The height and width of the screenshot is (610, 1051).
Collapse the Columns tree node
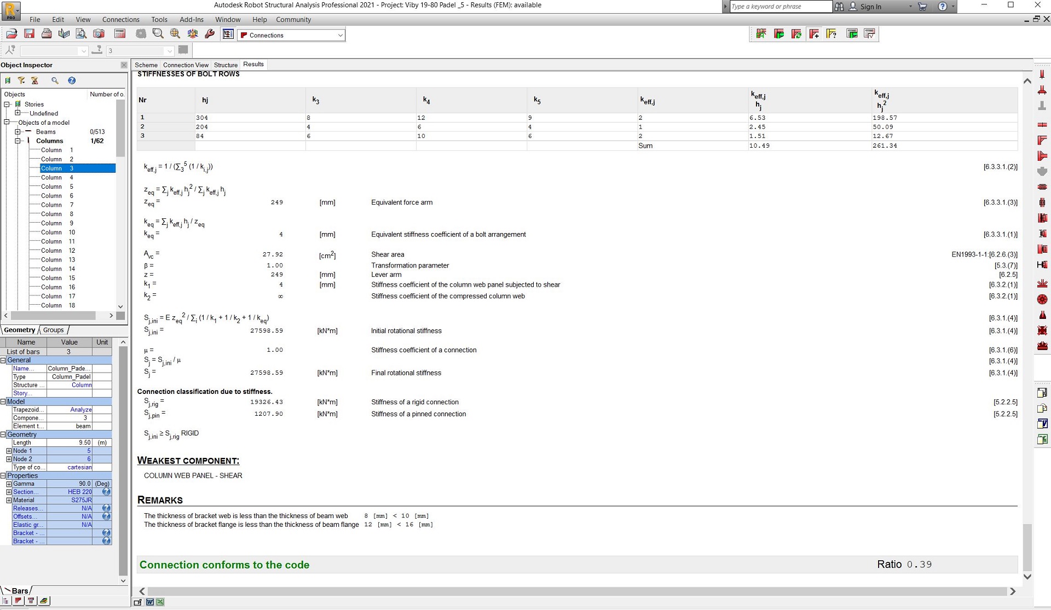pos(18,141)
